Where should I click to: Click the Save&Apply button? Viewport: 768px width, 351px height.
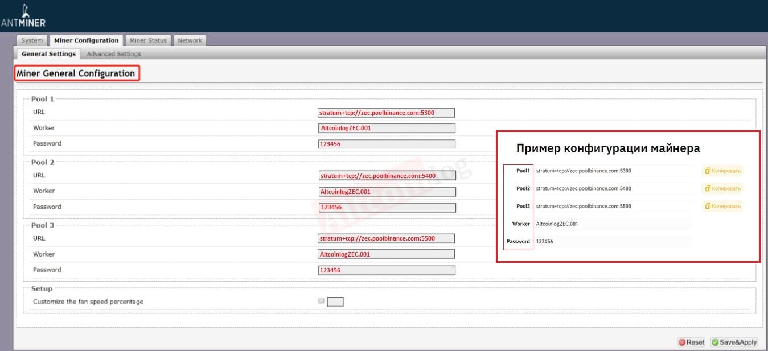pyautogui.click(x=734, y=342)
